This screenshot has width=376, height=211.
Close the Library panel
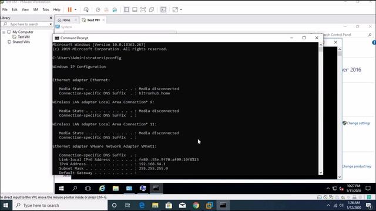(x=51, y=18)
